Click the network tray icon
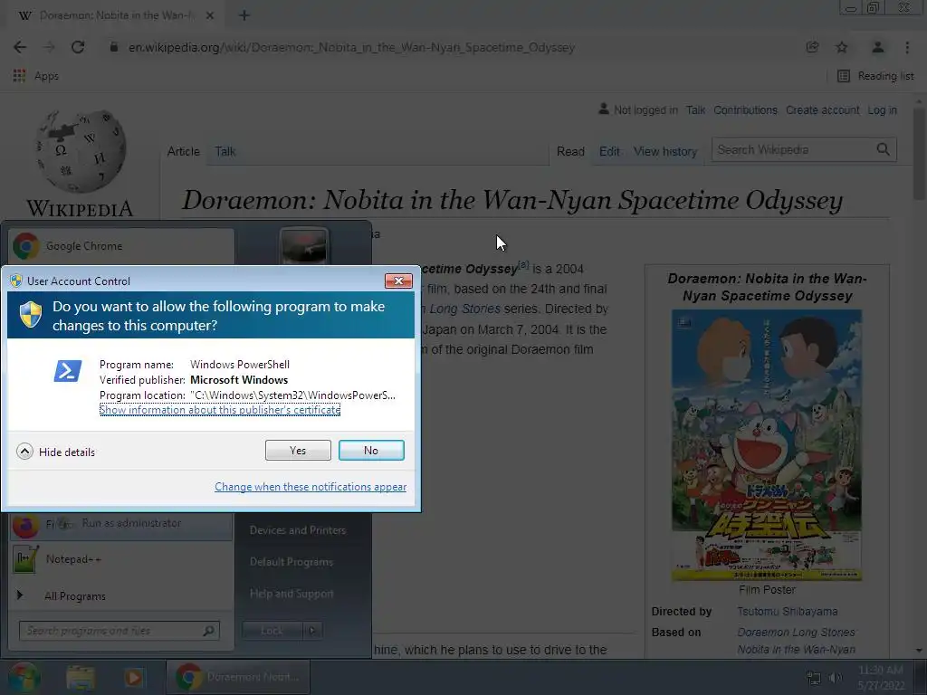 point(814,678)
